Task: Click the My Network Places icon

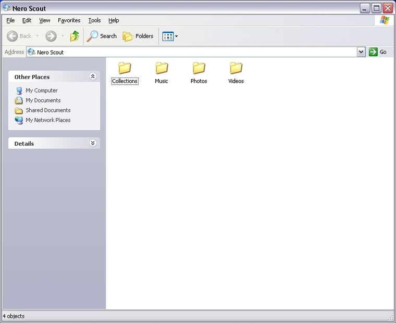Action: point(19,120)
